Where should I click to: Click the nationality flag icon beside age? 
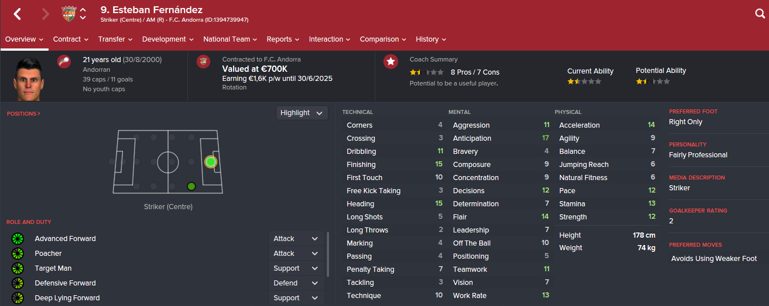click(x=64, y=62)
